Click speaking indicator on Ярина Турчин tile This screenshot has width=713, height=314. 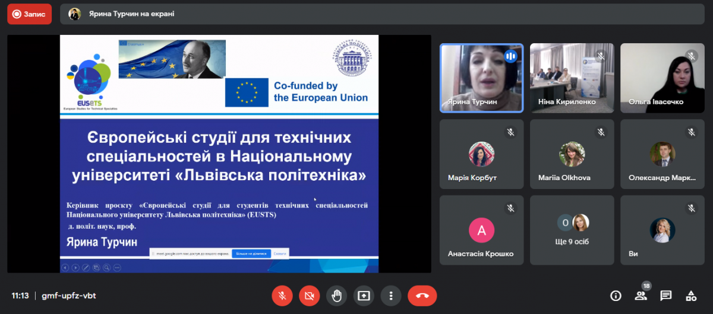510,56
